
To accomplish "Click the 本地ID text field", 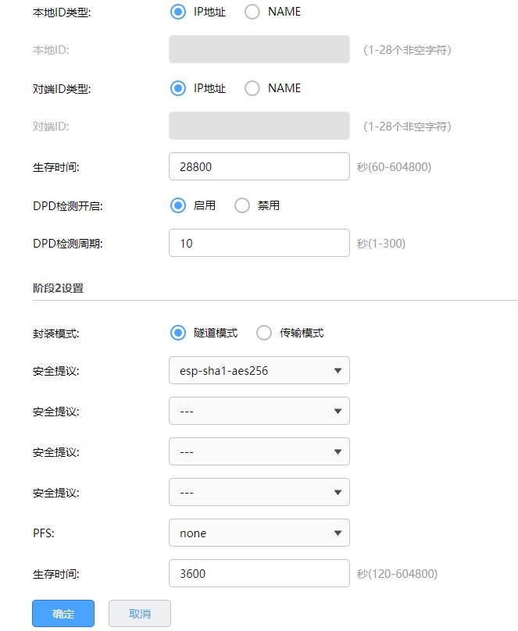I will pos(259,50).
